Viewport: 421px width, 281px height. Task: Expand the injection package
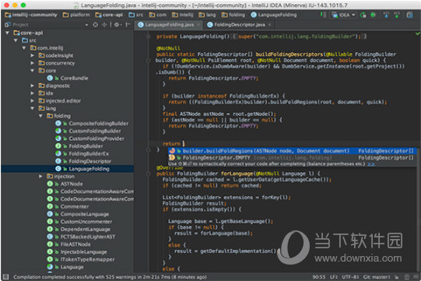(x=40, y=176)
